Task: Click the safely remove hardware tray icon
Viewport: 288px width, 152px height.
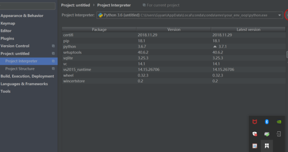Action: [x=267, y=134]
